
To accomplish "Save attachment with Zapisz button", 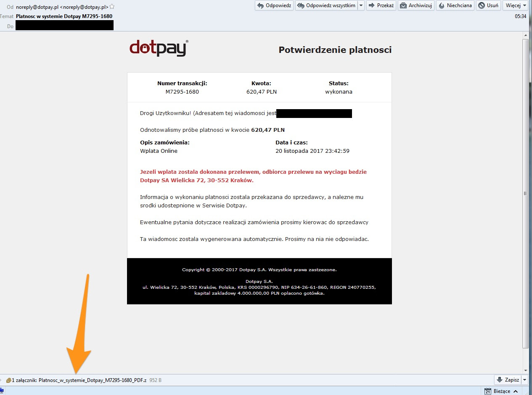I will pos(508,379).
